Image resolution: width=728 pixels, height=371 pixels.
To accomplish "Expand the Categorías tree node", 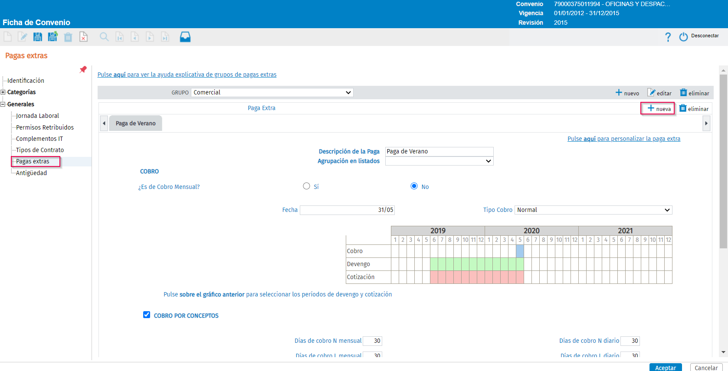I will point(3,92).
